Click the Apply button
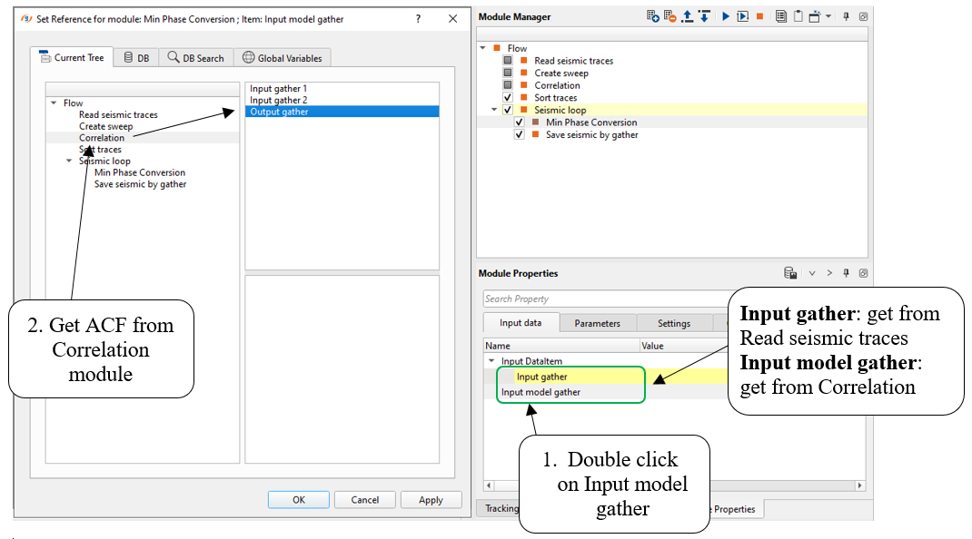The image size is (972, 539). [x=431, y=500]
